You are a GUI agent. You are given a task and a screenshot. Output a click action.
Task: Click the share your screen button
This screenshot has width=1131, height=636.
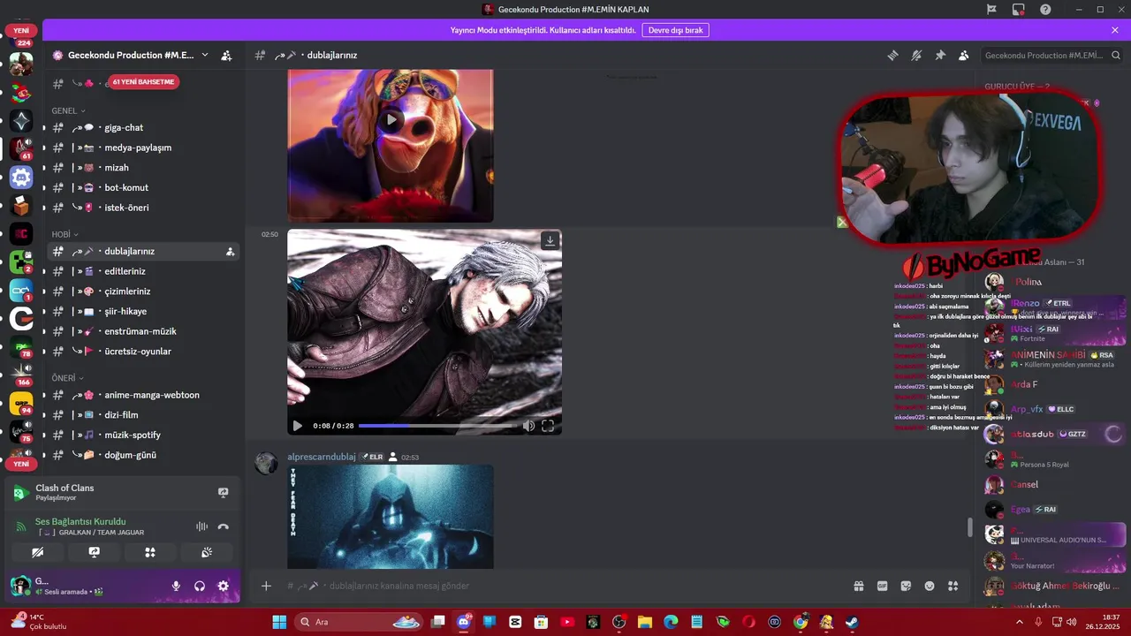coord(94,552)
